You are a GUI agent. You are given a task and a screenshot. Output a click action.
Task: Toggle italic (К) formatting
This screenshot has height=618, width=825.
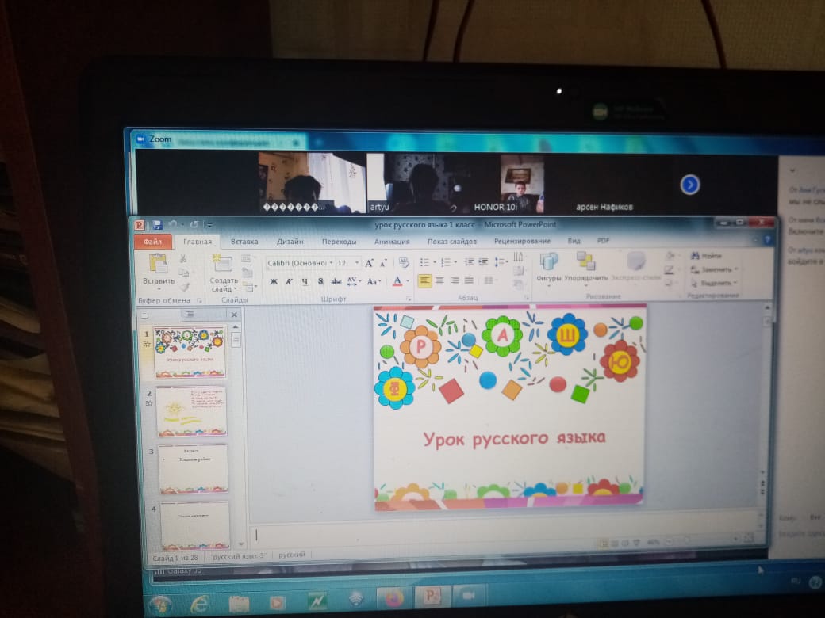(289, 281)
